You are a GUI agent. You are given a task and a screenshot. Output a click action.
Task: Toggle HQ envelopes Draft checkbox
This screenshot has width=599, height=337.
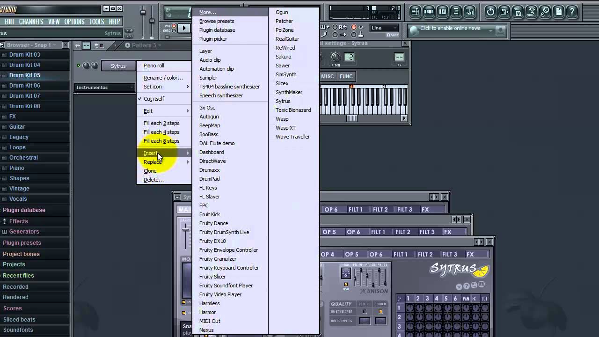(x=365, y=311)
